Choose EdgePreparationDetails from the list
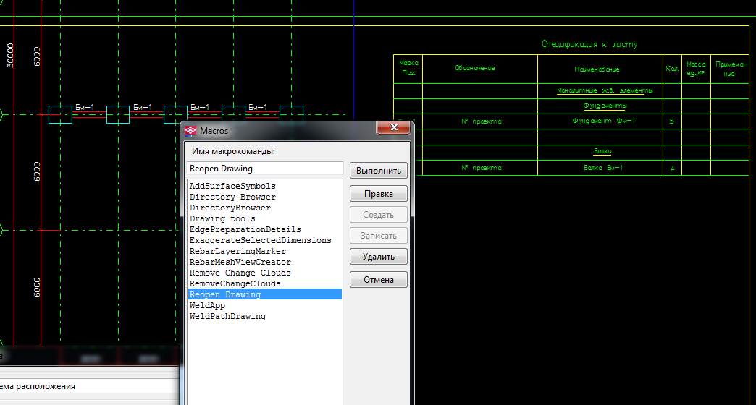The image size is (756, 405). (x=245, y=229)
